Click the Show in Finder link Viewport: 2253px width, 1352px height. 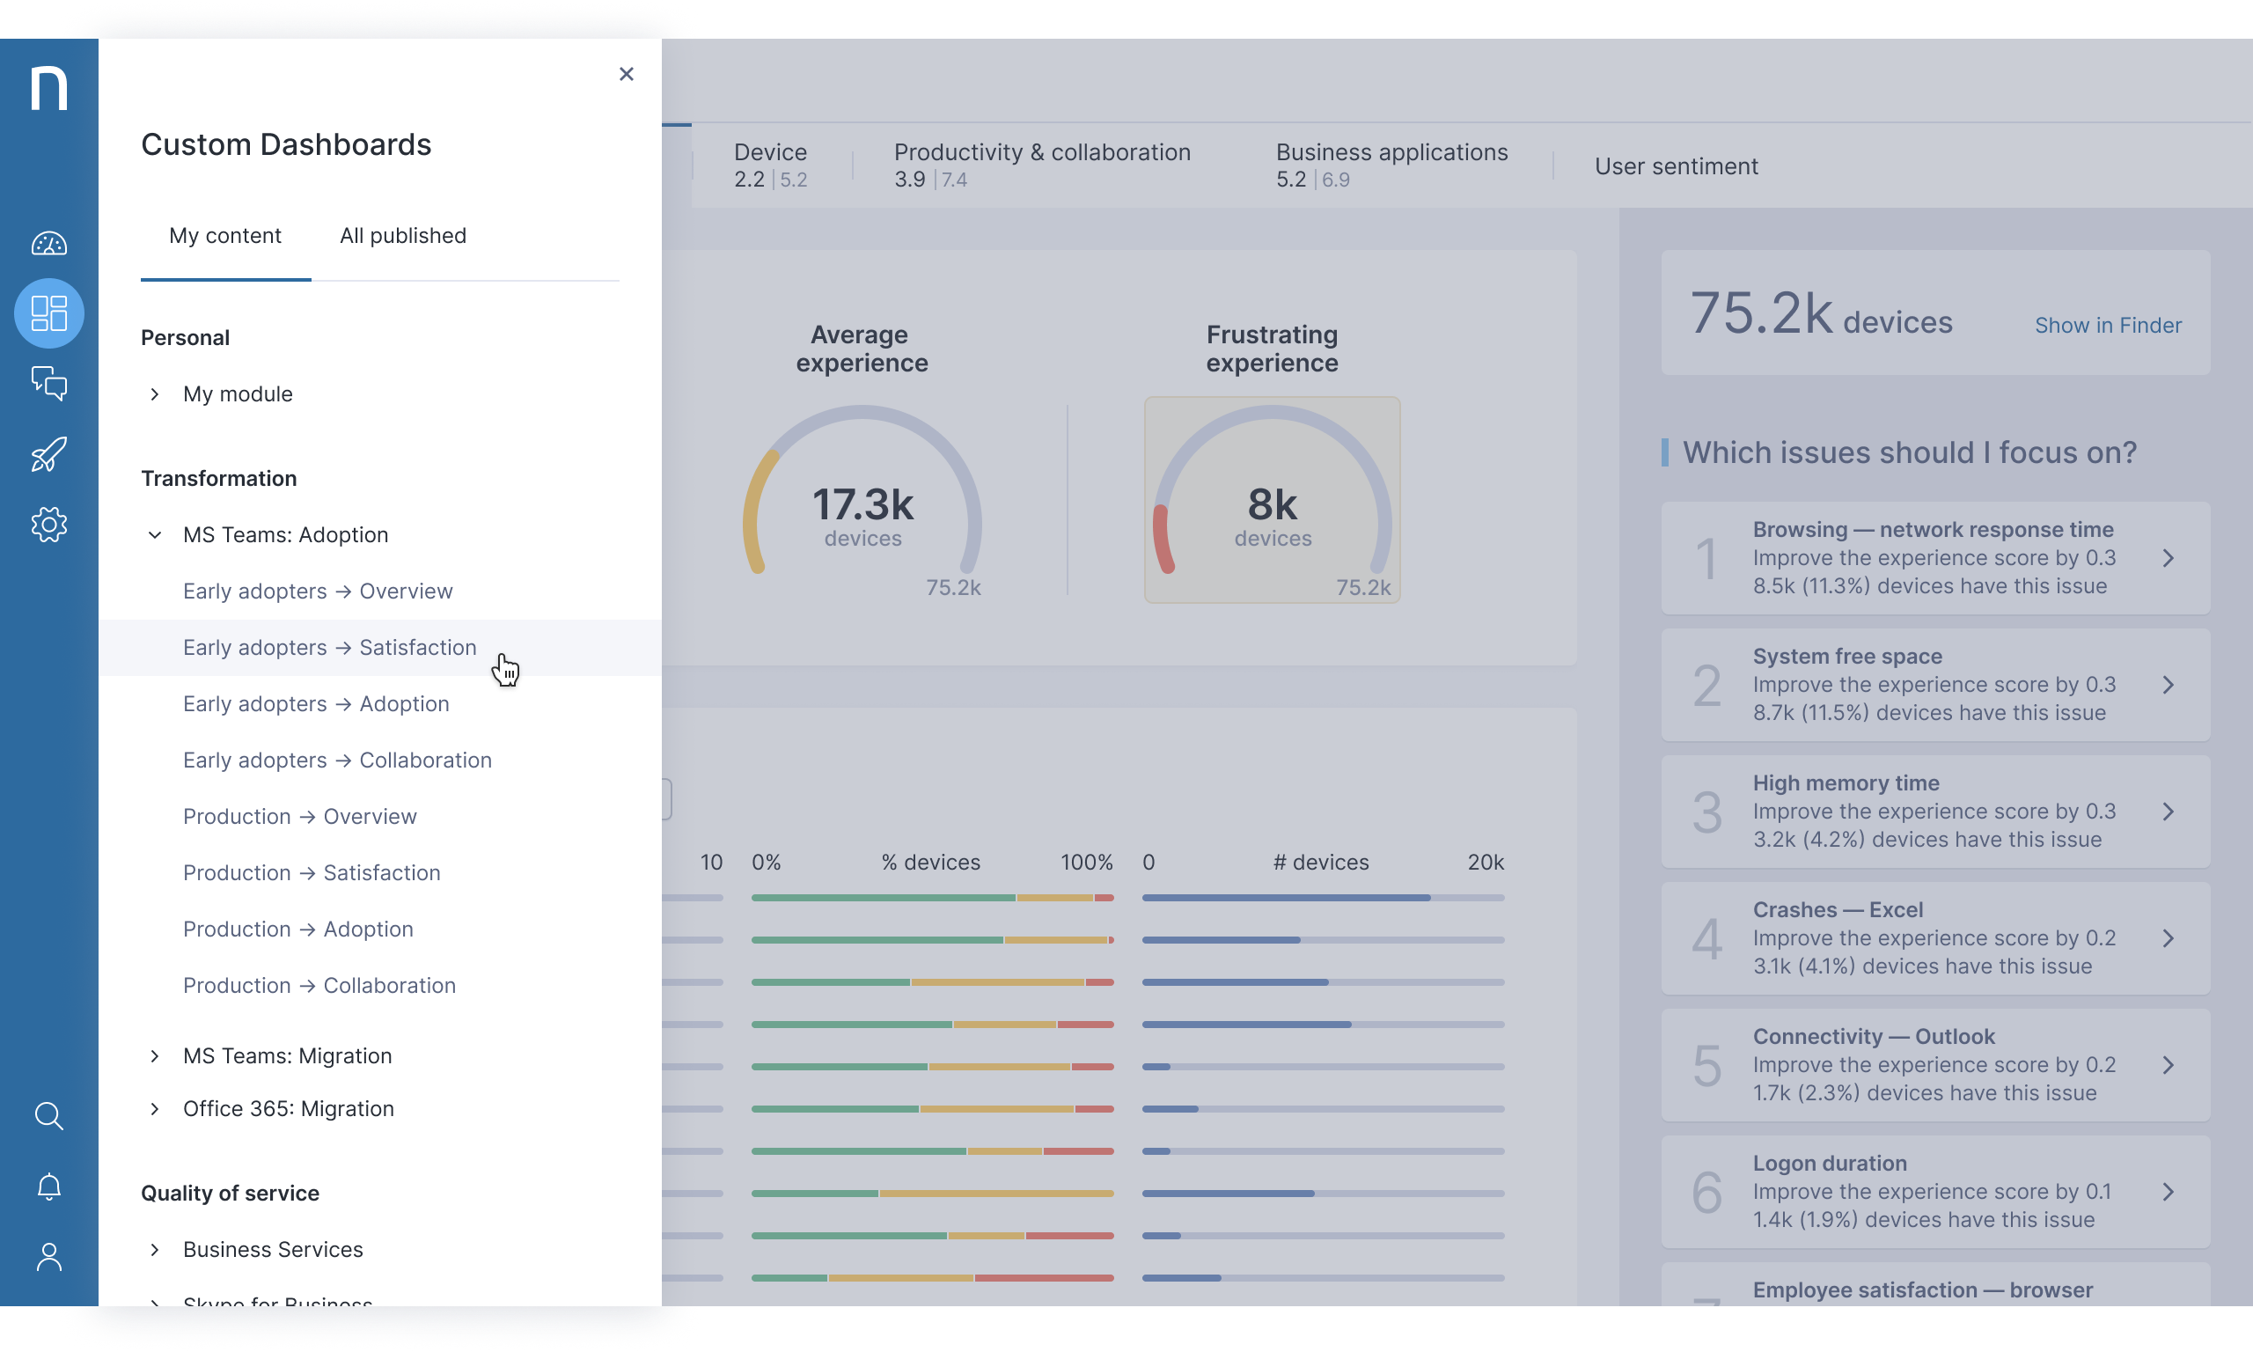pyautogui.click(x=2107, y=326)
